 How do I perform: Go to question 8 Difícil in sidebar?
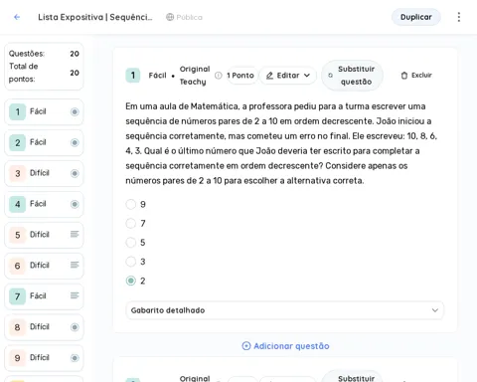(44, 327)
